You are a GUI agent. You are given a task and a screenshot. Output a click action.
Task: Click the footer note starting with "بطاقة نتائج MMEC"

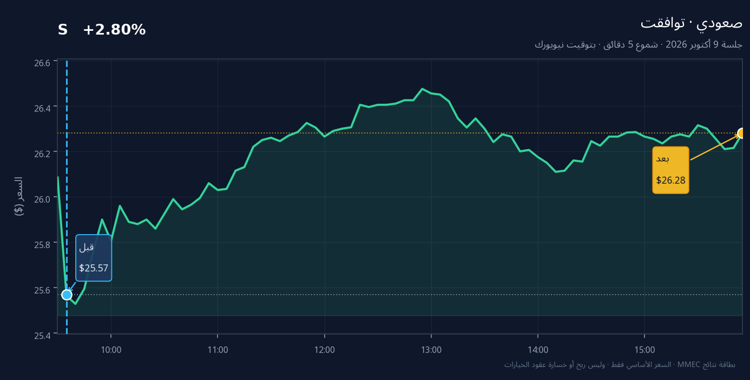[x=620, y=364]
